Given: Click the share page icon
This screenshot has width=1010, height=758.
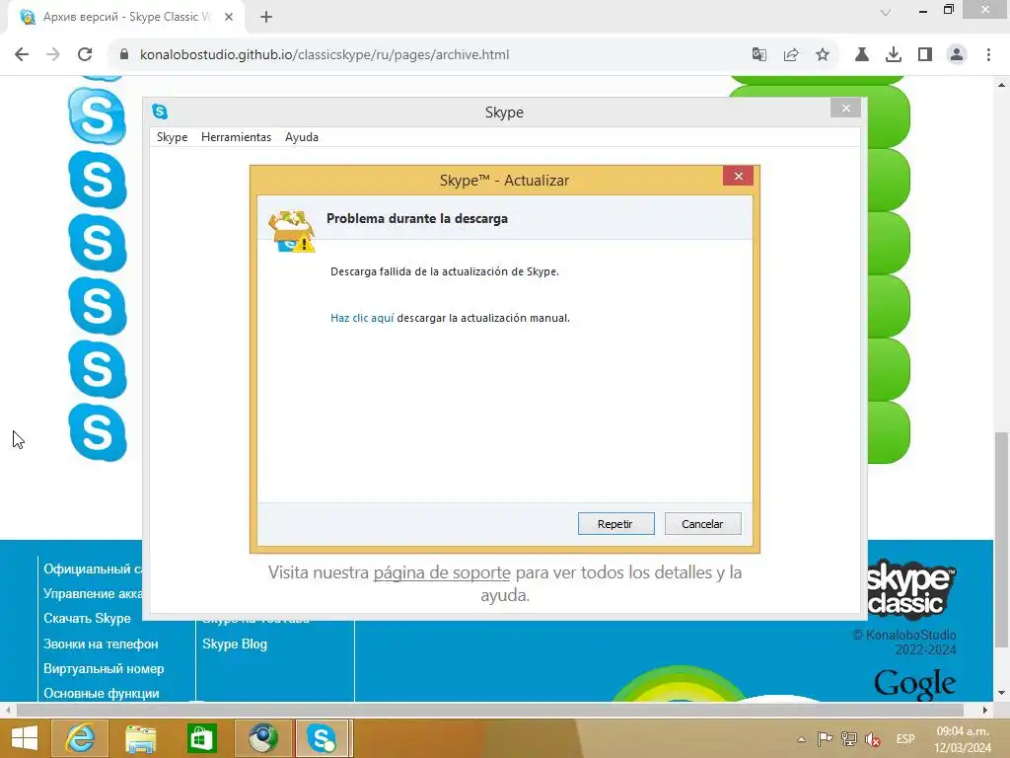Looking at the screenshot, I should (791, 55).
